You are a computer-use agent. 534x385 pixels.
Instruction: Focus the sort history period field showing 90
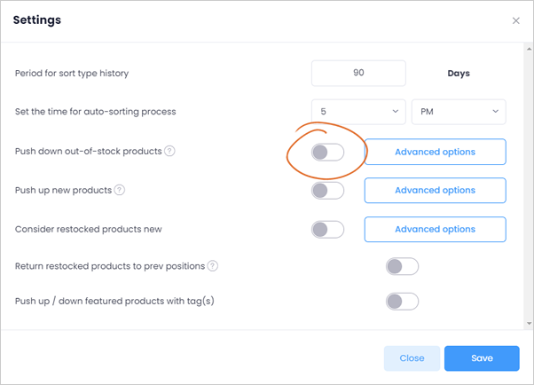(358, 73)
